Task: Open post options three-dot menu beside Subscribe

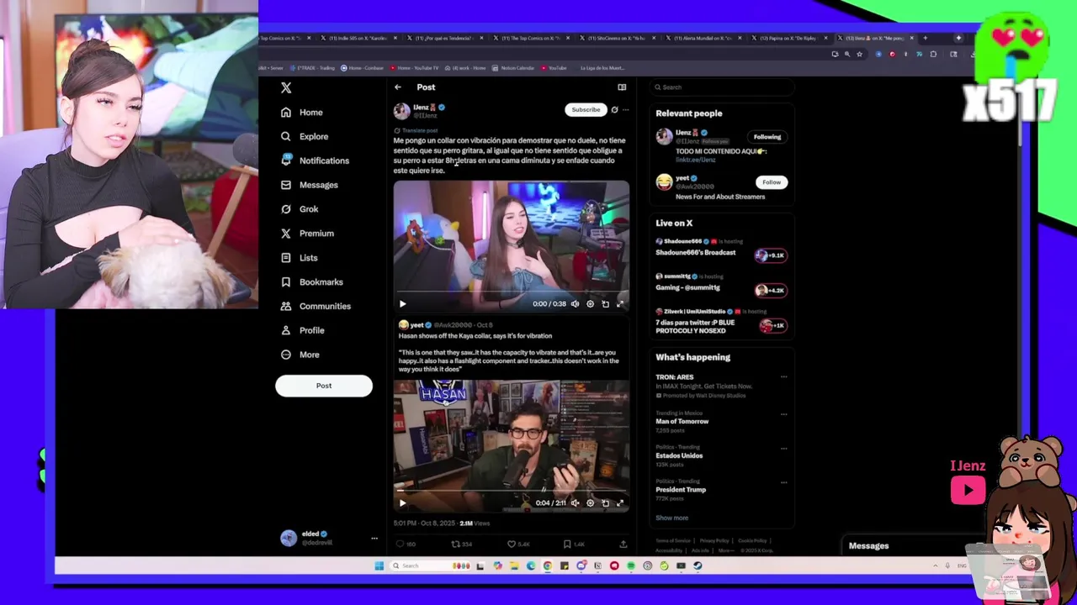Action: pos(625,110)
